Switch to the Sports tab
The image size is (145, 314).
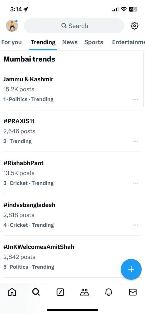coord(94,42)
